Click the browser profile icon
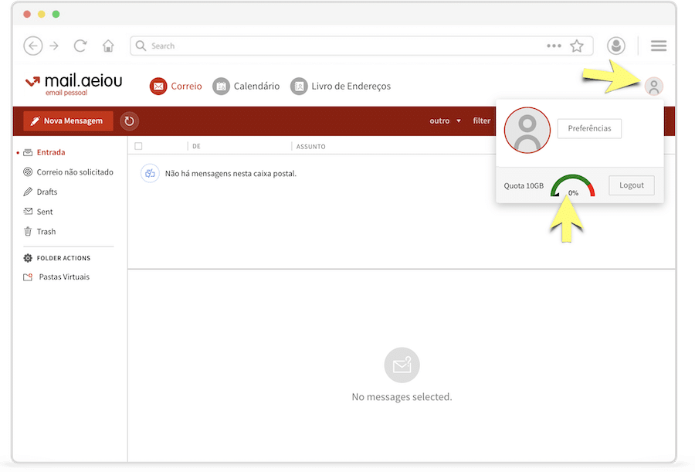 coord(615,46)
